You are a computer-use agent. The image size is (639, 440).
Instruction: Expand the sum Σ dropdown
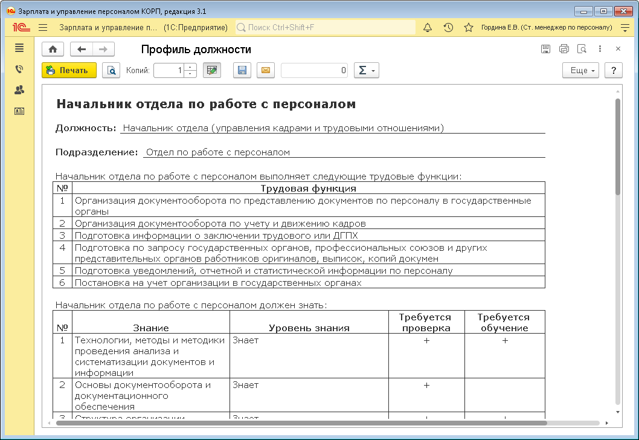(367, 70)
